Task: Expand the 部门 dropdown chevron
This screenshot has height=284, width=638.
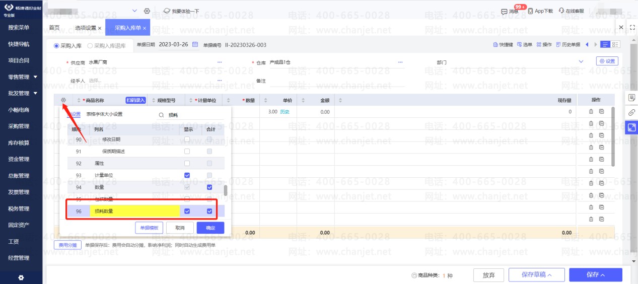Action: [x=581, y=61]
